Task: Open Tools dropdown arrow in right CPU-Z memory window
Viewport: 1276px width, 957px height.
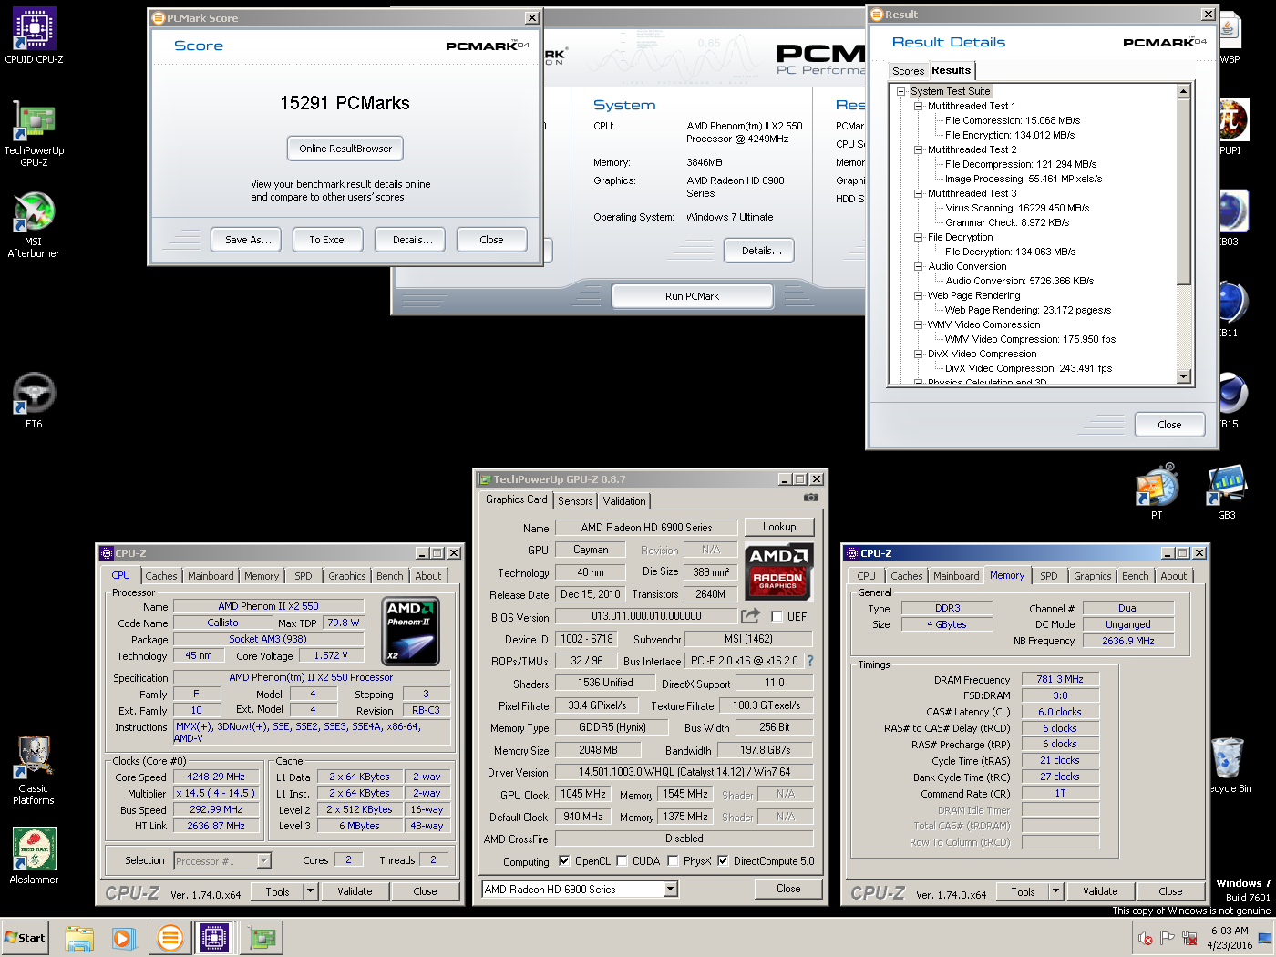Action: tap(1055, 891)
